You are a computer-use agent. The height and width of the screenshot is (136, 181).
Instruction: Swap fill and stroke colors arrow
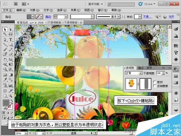[11, 101]
